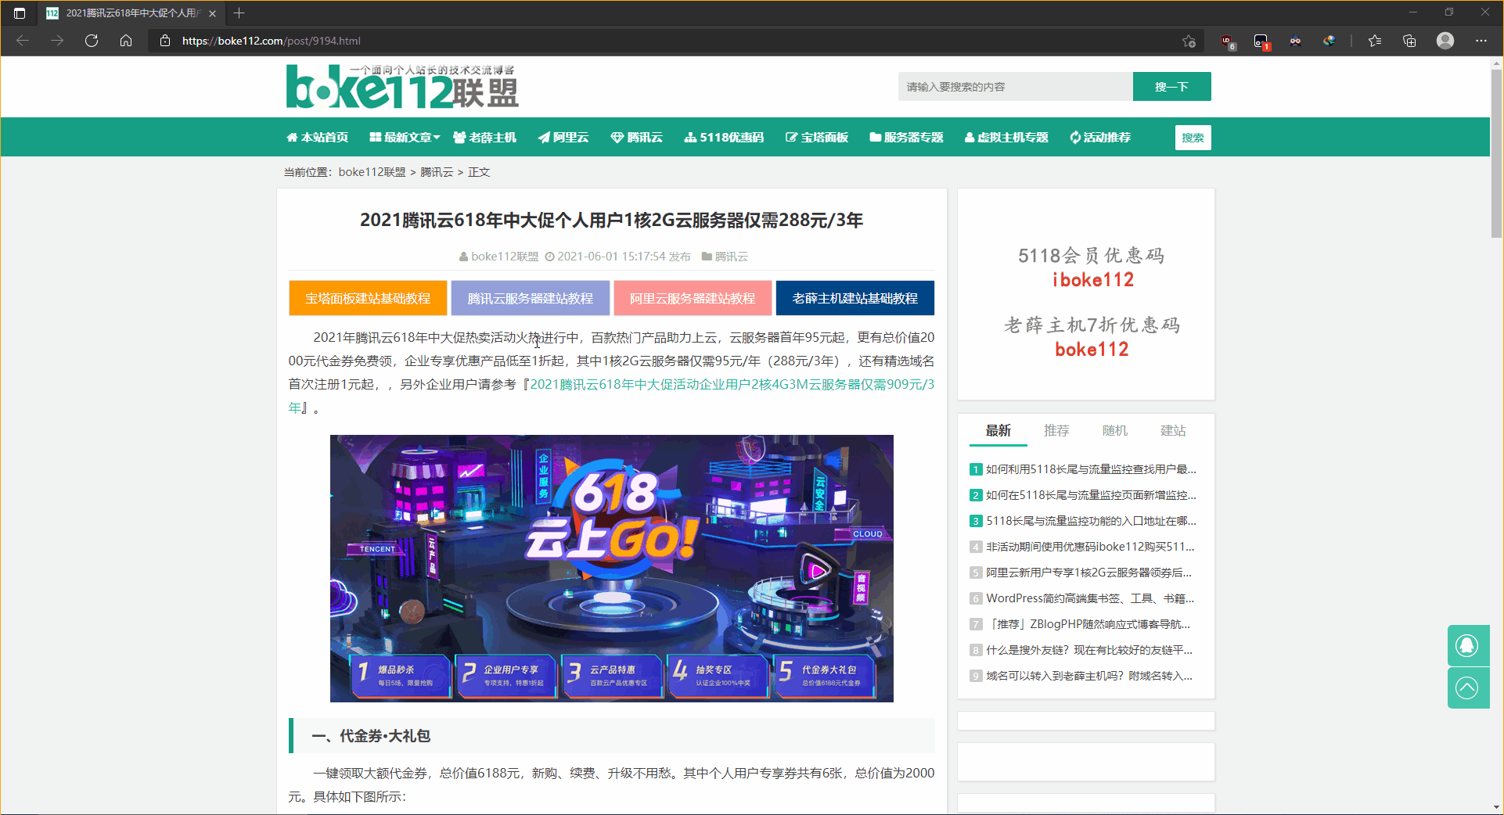Click 老薛主机建站基础教程 blue button
Image resolution: width=1504 pixels, height=815 pixels.
point(855,298)
